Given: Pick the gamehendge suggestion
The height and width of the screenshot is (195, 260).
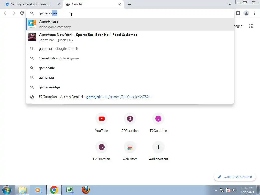Looking at the screenshot, I should tap(130, 87).
